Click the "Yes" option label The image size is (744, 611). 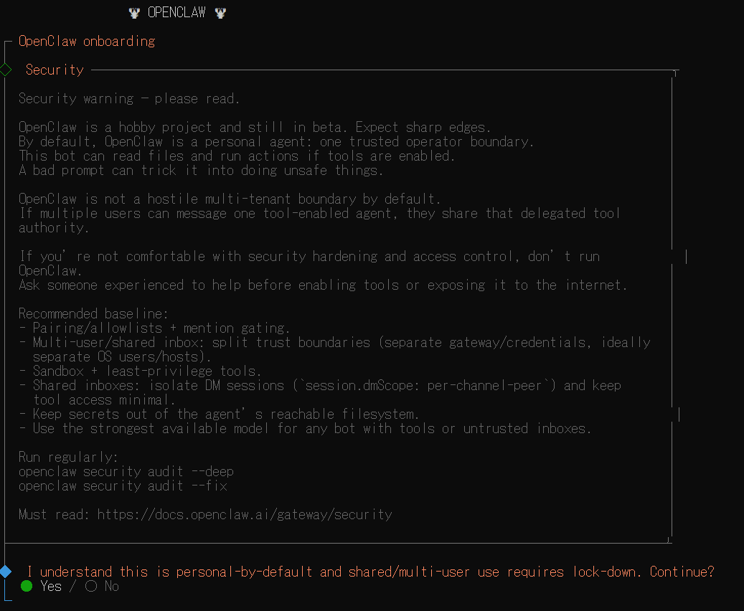tap(51, 587)
